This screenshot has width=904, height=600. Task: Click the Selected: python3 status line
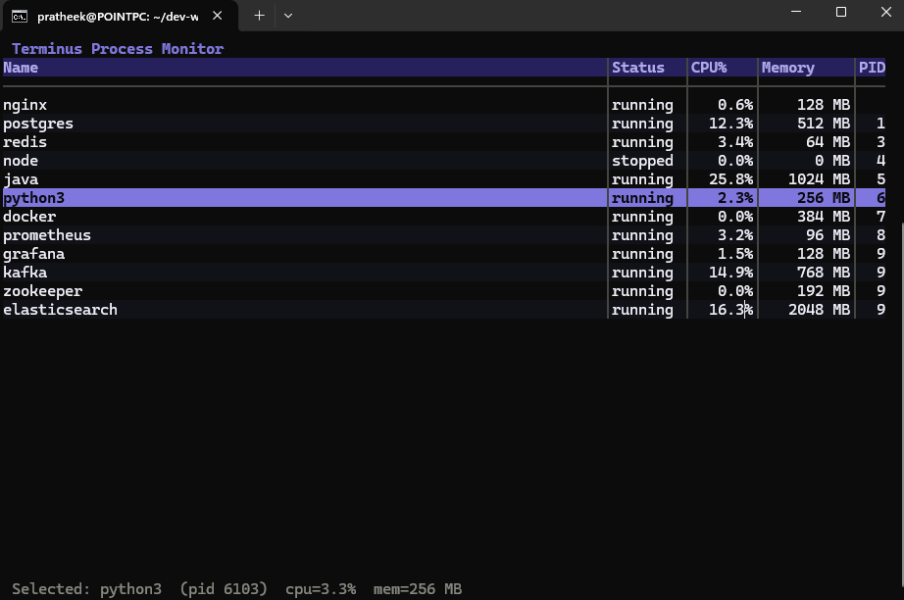point(237,589)
